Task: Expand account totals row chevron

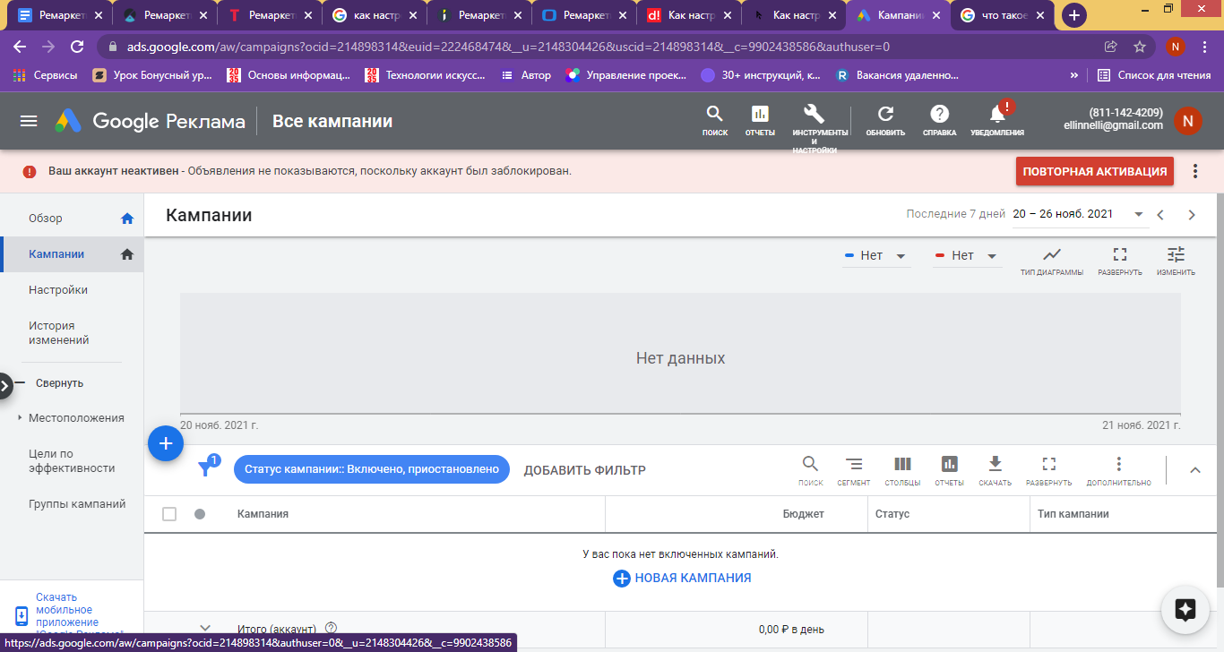Action: [205, 629]
